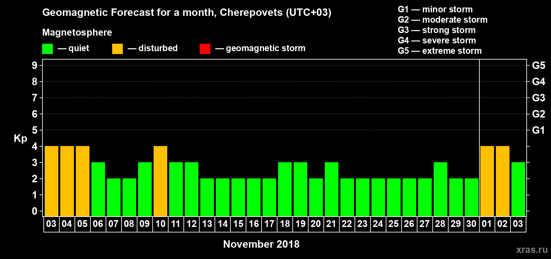Click the green quiet legend swatch
Screen dimensions: 551x259
(47, 49)
